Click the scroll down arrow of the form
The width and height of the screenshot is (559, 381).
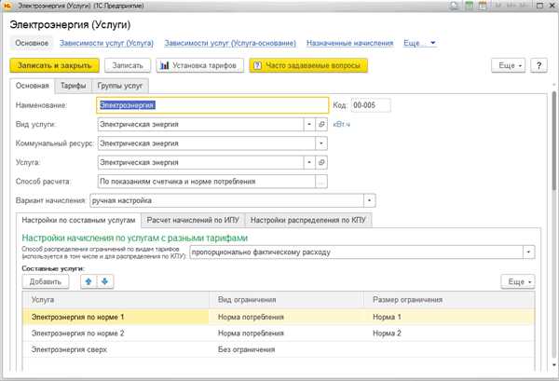pos(553,364)
